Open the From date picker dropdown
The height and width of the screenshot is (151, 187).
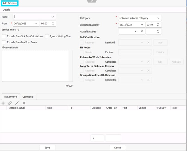(36, 24)
